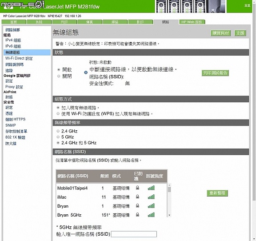Click the lock icon in the Bryan row
Screen dimensions: 256x241
138,205
